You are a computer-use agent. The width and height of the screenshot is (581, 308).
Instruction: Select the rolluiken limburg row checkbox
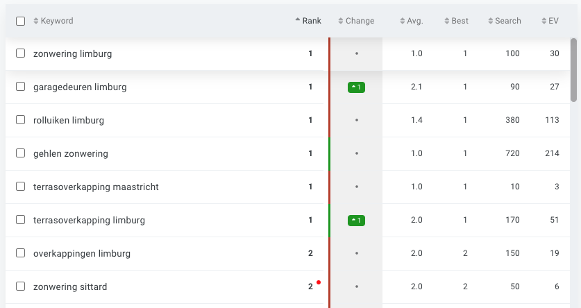pyautogui.click(x=20, y=120)
